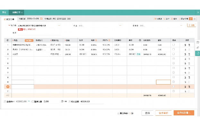Click the transaction amount field 40000.00
This screenshot has width=200, height=126.
(92, 102)
